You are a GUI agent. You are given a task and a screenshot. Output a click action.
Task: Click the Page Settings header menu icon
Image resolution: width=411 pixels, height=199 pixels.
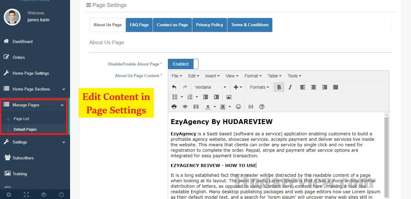89,5
